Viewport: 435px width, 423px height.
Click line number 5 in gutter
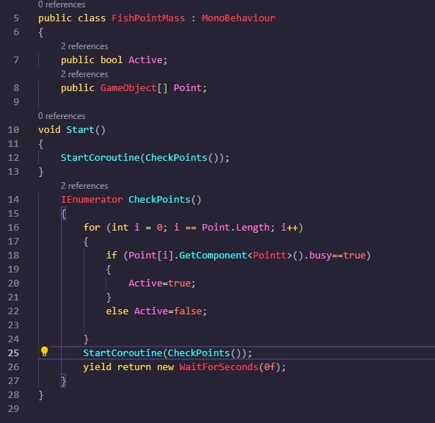tap(16, 18)
